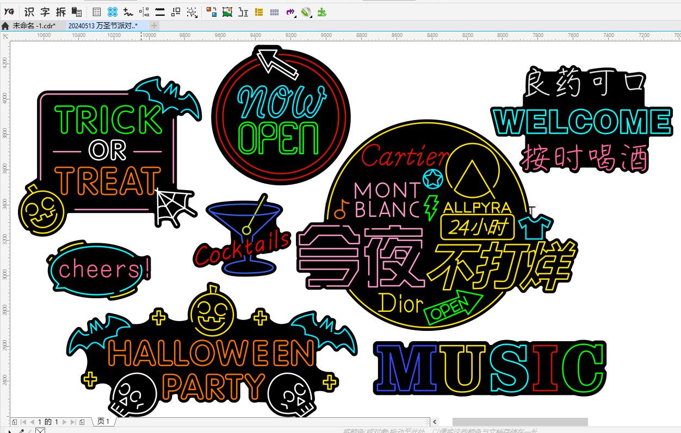This screenshot has height=433, width=681.
Task: Click the ruler origin corner box
Action: [x=5, y=35]
